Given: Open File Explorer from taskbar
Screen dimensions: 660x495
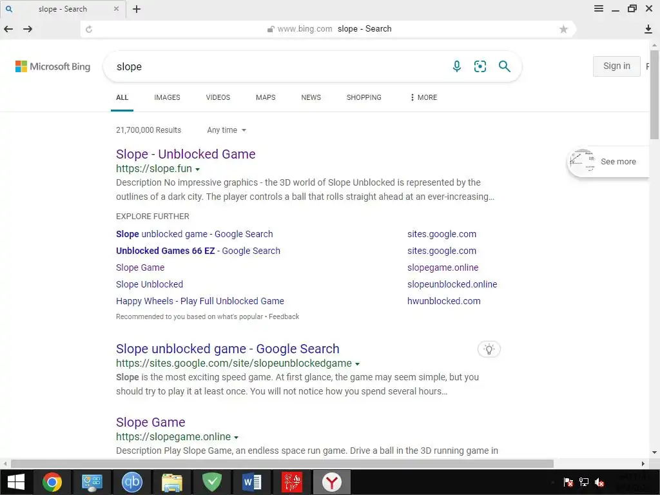Looking at the screenshot, I should (x=172, y=482).
